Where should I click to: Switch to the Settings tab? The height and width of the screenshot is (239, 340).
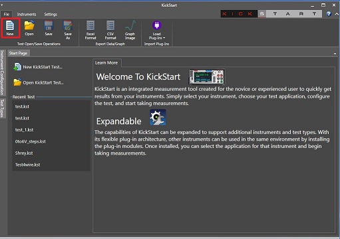(x=51, y=15)
